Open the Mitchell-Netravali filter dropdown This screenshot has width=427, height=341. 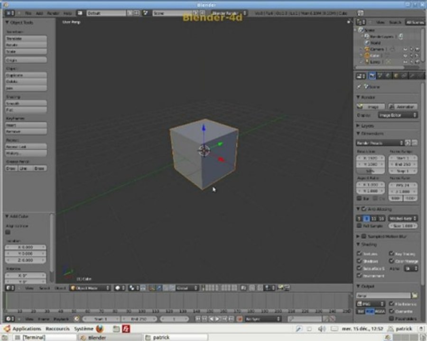[402, 218]
